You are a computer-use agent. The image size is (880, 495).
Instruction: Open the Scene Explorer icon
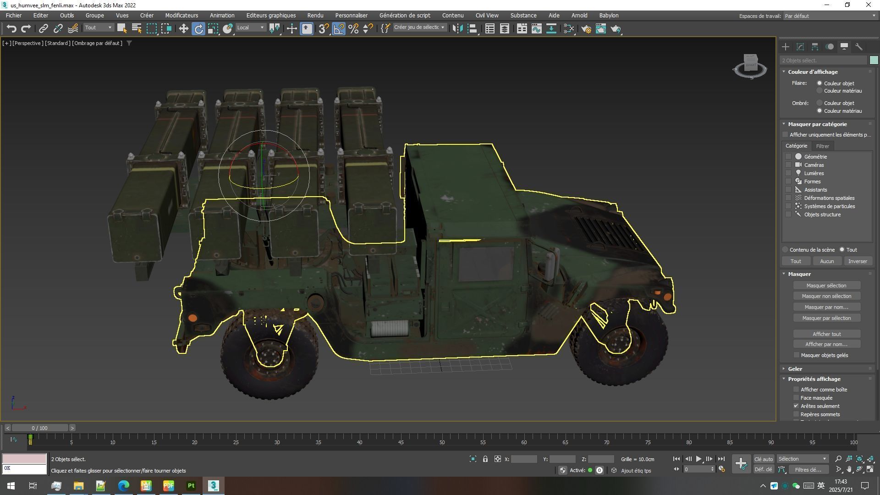pyautogui.click(x=490, y=28)
